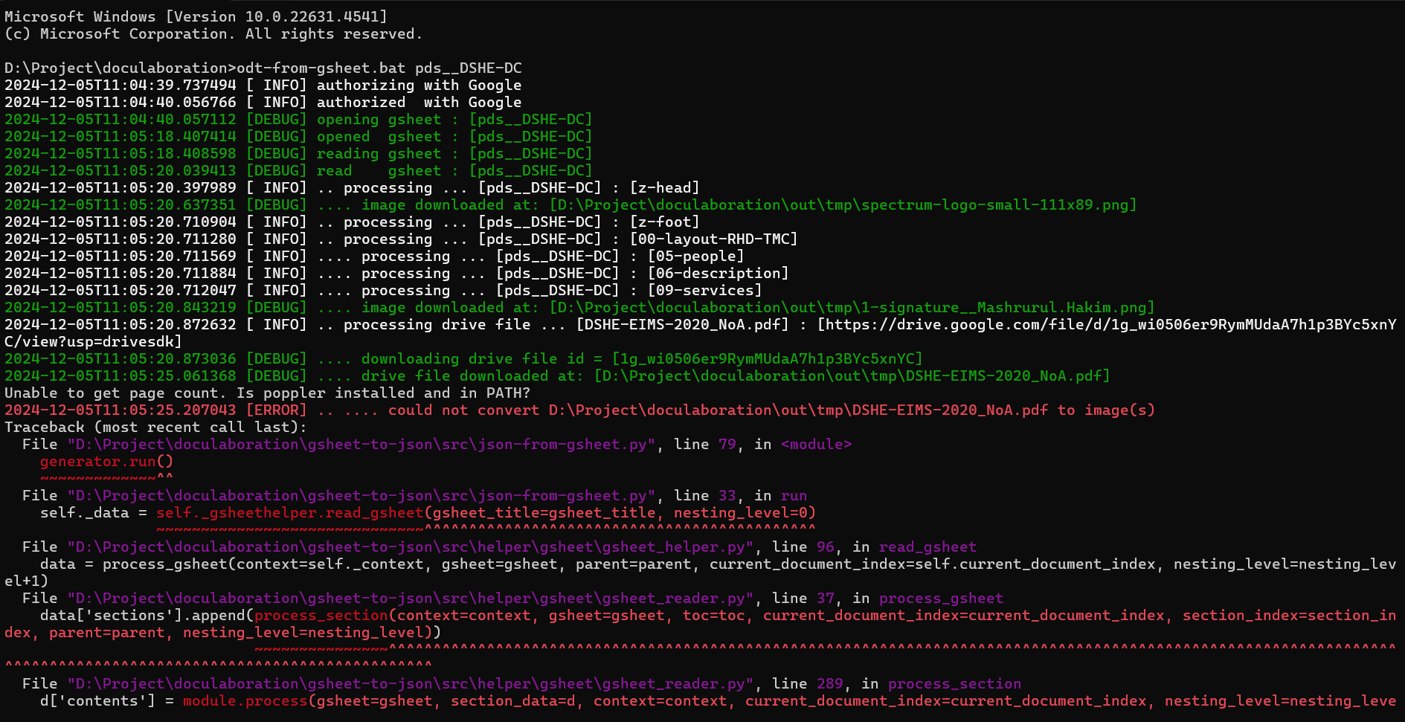
Task: Click the 1-signature__Mashrurul.Hakim.png image path
Action: coord(852,308)
